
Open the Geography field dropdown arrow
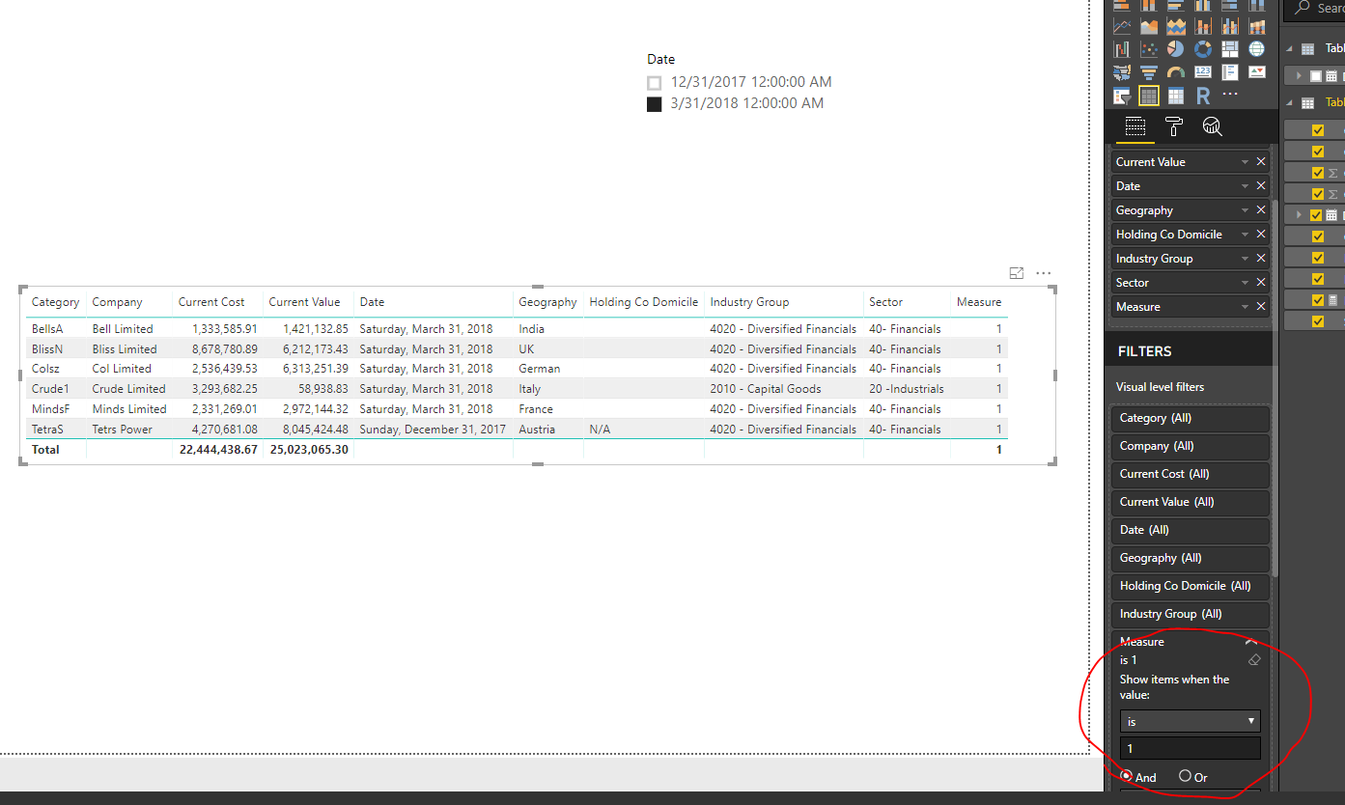click(x=1246, y=210)
